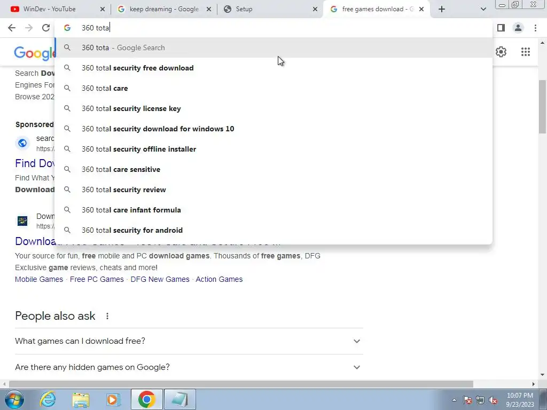Click the Chrome taskbar icon
The width and height of the screenshot is (547, 410).
tap(146, 399)
